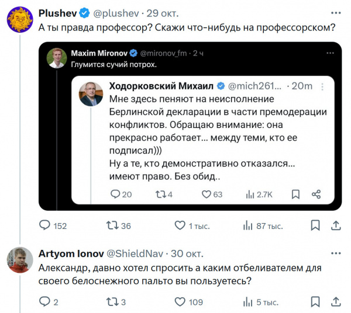Bookmark Artyom Ionov's reply
Image resolution: width=351 pixels, height=313 pixels.
click(x=316, y=302)
